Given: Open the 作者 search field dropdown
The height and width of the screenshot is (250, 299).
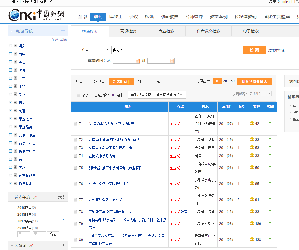Looking at the screenshot, I should coord(95,50).
